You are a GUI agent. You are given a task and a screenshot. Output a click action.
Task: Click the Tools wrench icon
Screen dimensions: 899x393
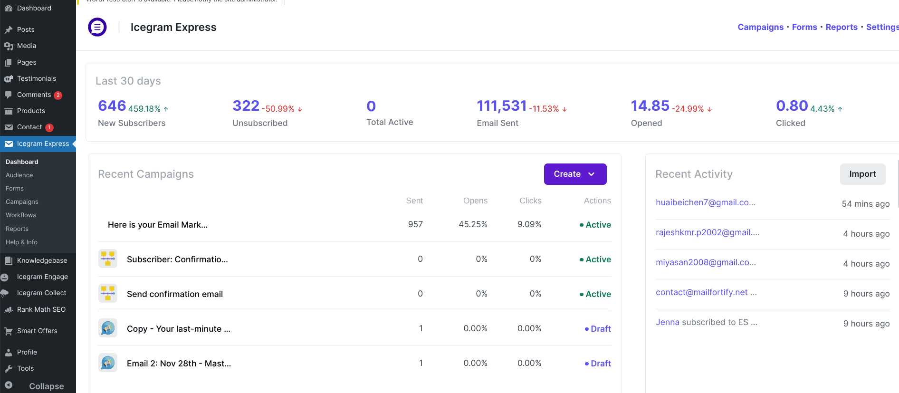pos(9,368)
